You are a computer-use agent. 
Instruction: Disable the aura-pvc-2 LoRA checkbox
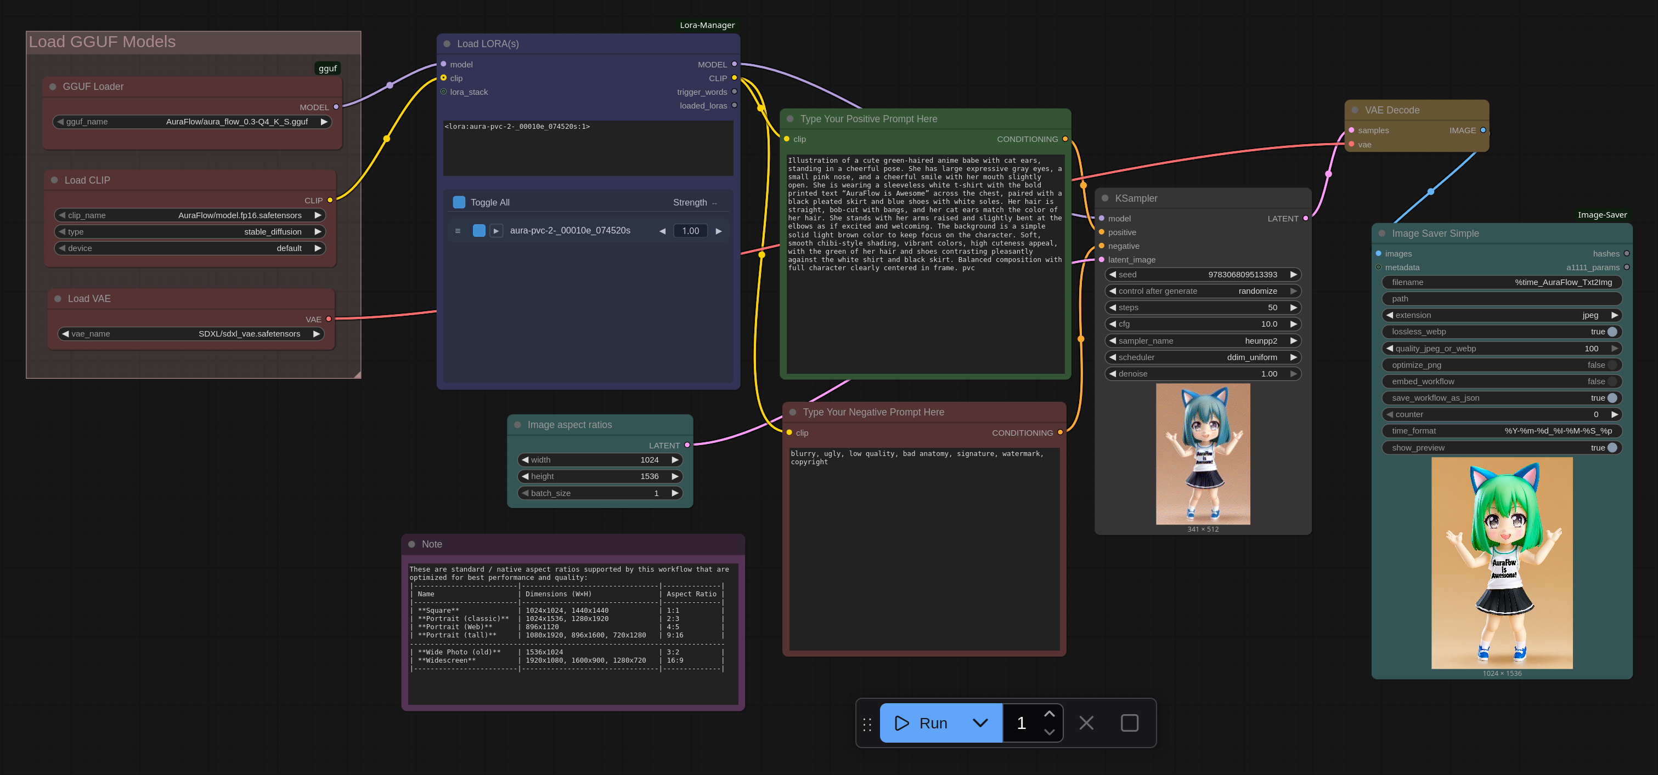(x=479, y=230)
